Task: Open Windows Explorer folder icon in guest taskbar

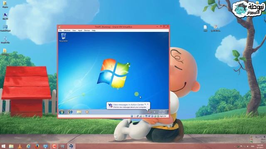Action: tap(79, 112)
